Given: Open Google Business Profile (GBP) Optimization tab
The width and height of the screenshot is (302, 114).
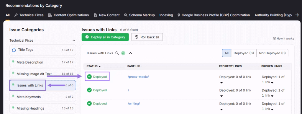Looking at the screenshot, I should pyautogui.click(x=214, y=15).
